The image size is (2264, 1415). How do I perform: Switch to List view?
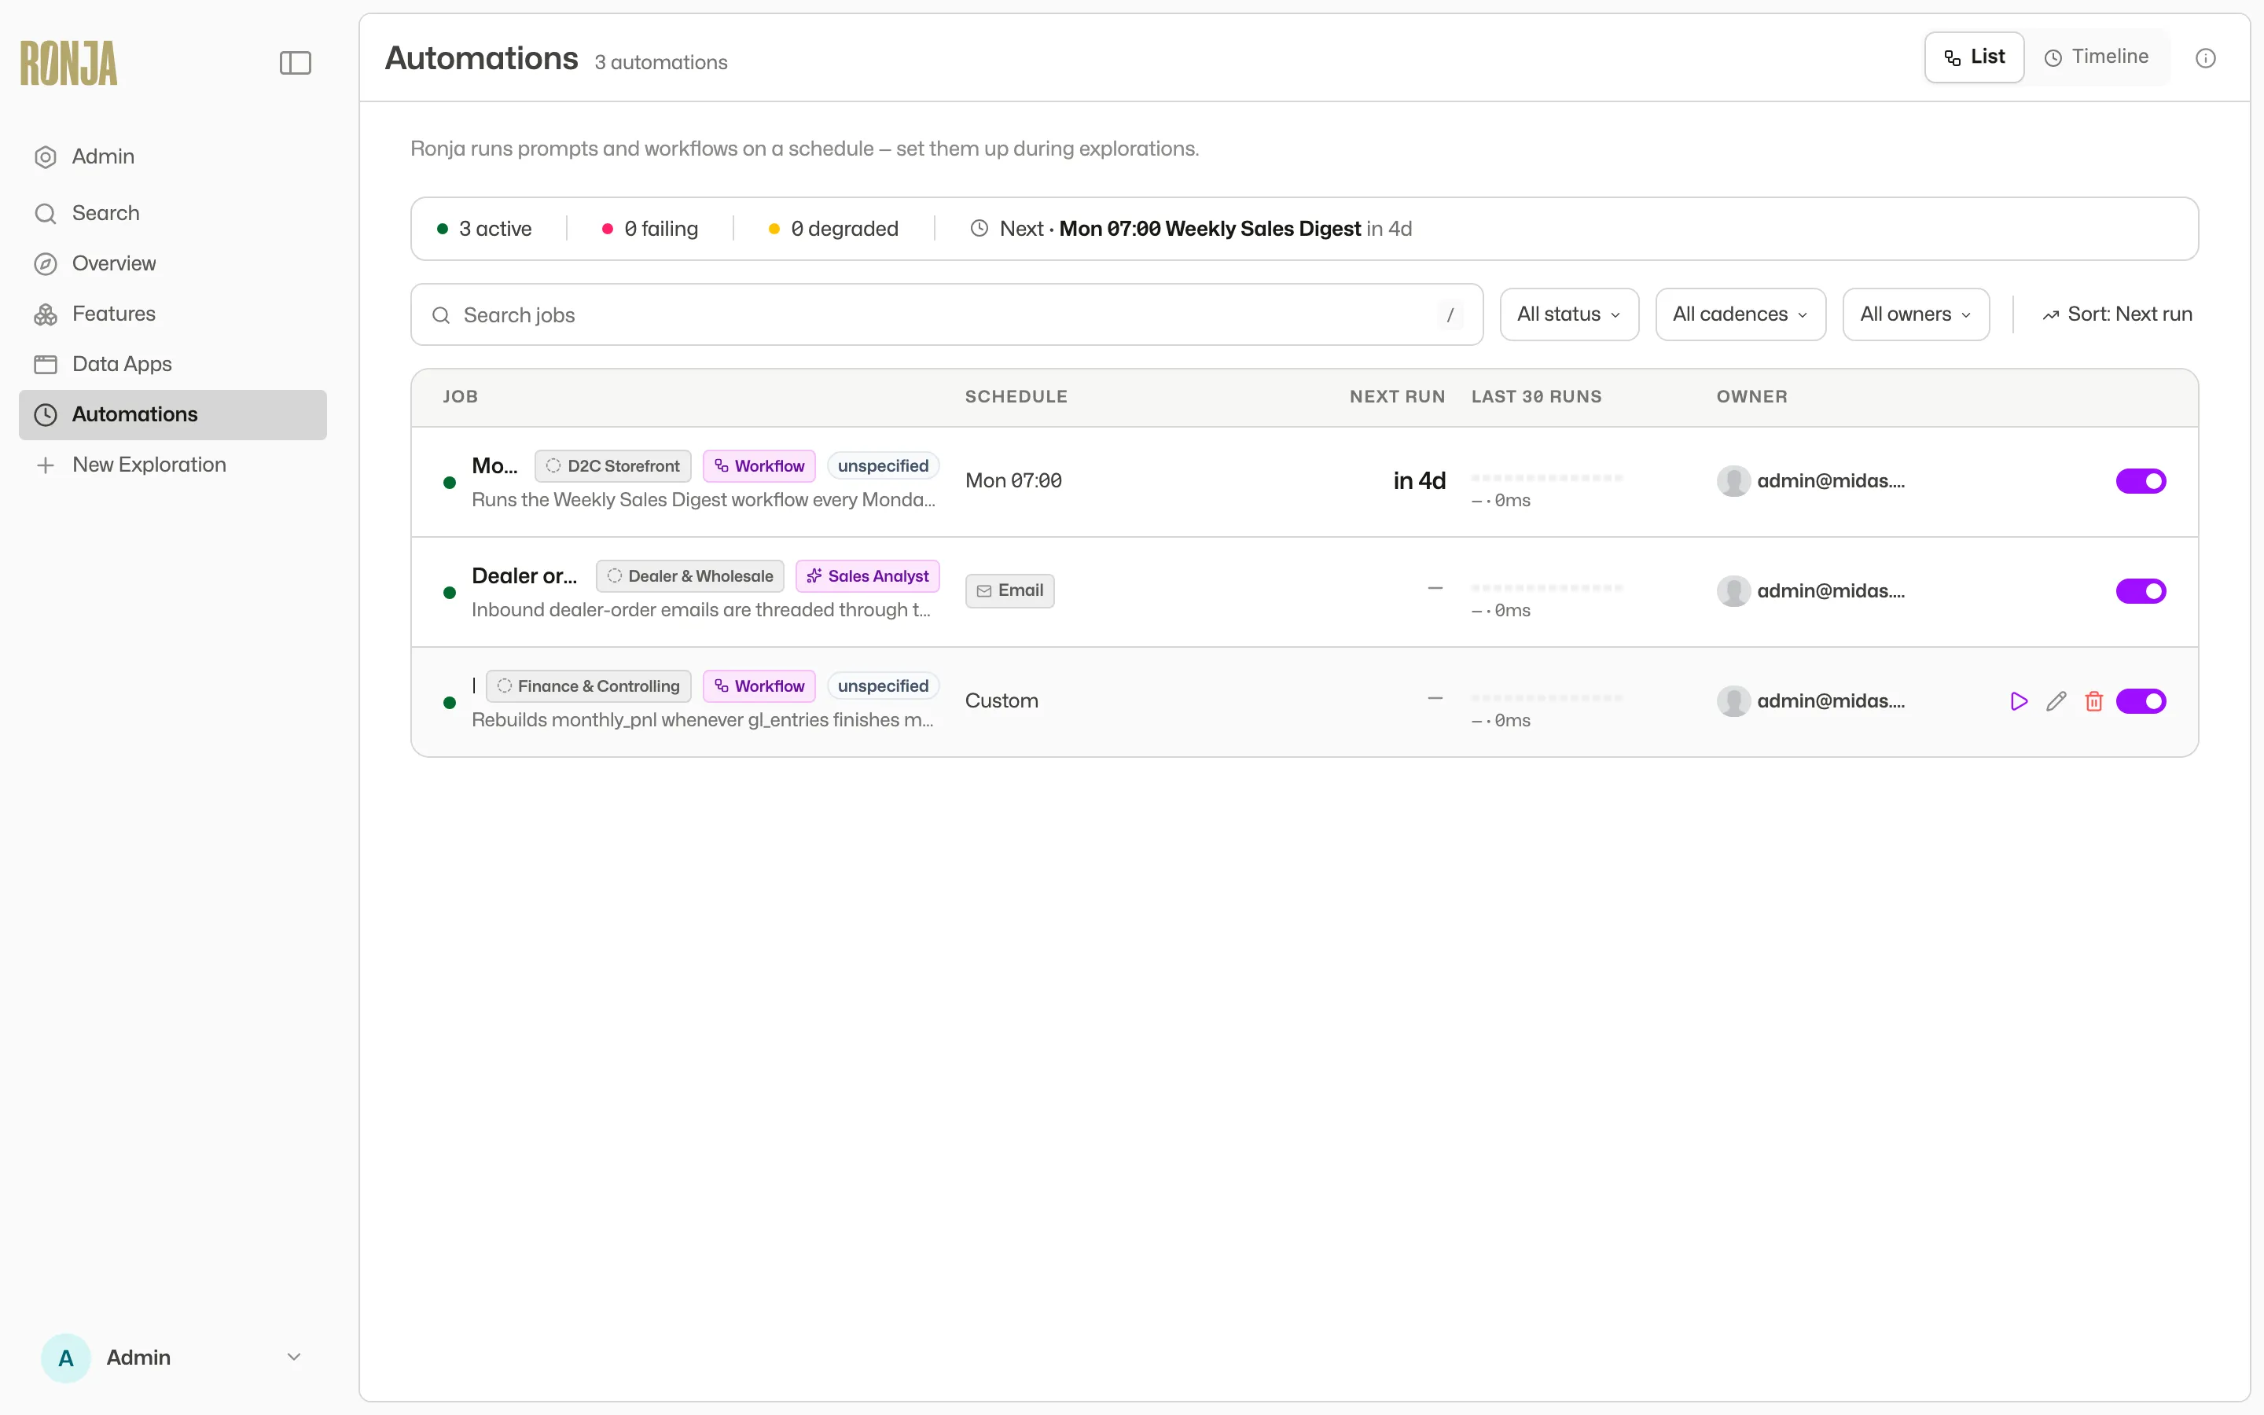[1974, 57]
